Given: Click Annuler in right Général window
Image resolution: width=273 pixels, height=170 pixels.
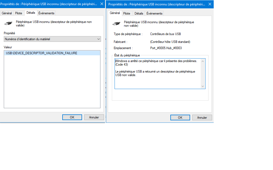Looking at the screenshot, I should pyautogui.click(x=202, y=118).
